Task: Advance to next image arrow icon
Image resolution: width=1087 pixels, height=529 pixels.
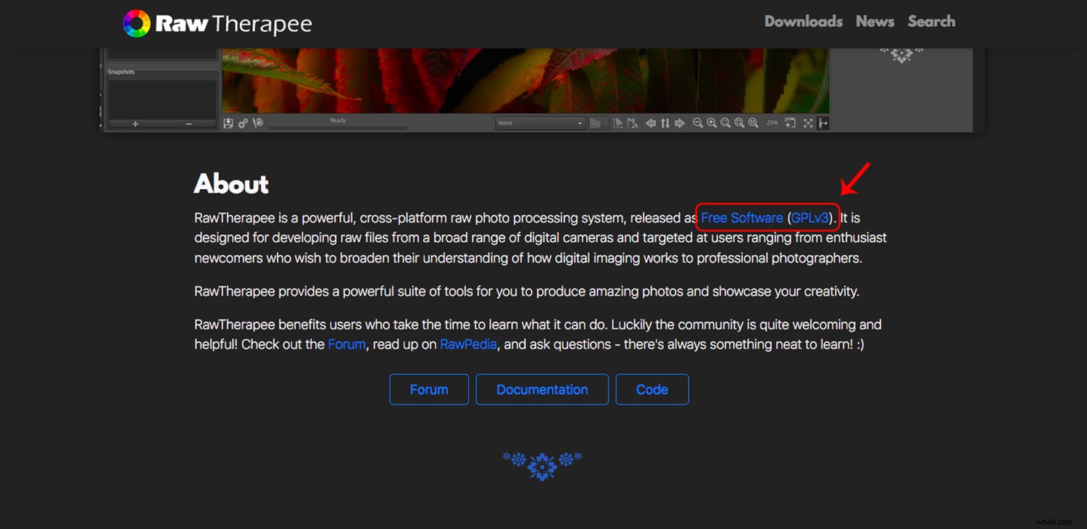Action: tap(680, 123)
